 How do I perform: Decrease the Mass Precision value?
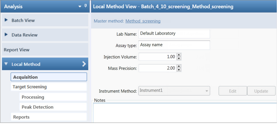click(x=179, y=70)
